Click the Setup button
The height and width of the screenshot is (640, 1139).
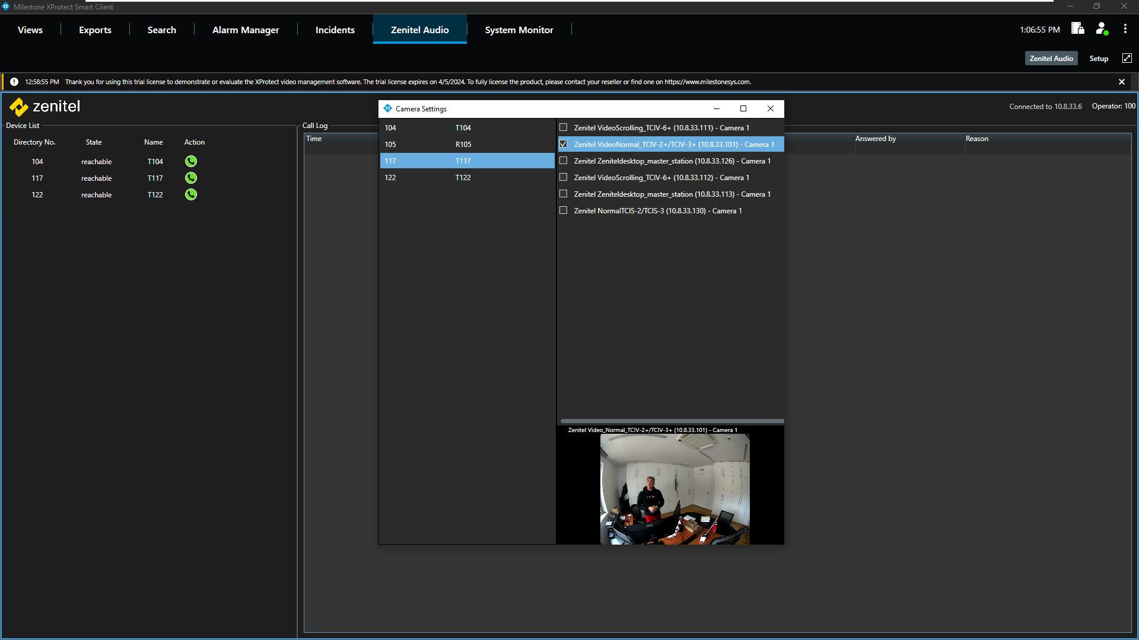(1098, 58)
